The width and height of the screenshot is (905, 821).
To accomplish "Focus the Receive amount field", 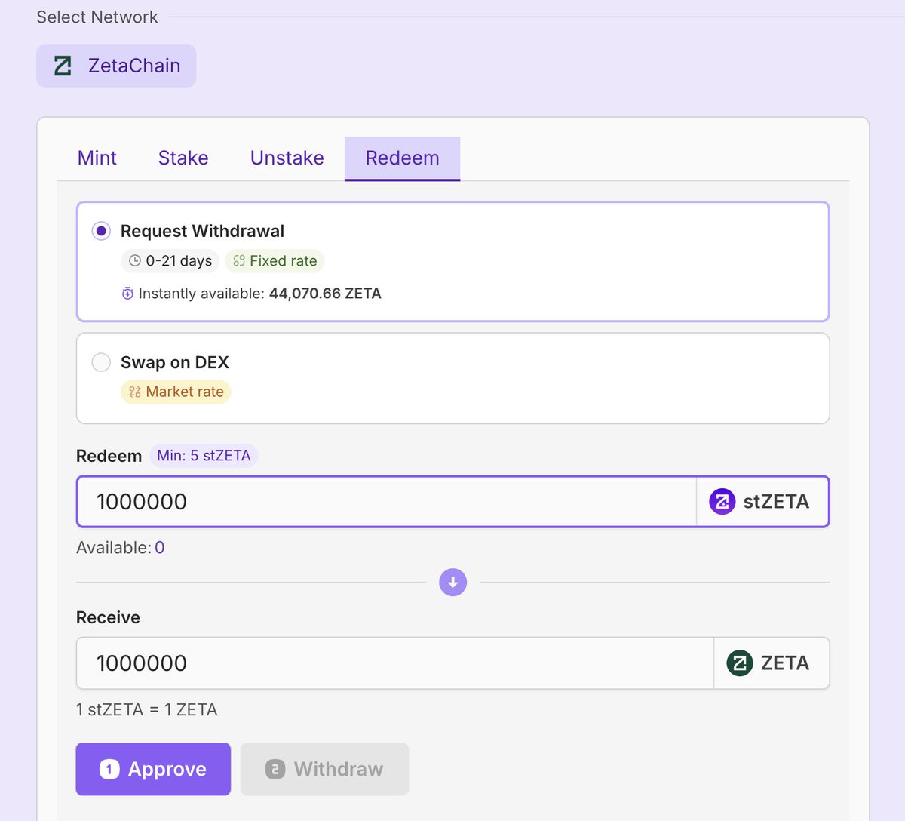I will [x=395, y=663].
